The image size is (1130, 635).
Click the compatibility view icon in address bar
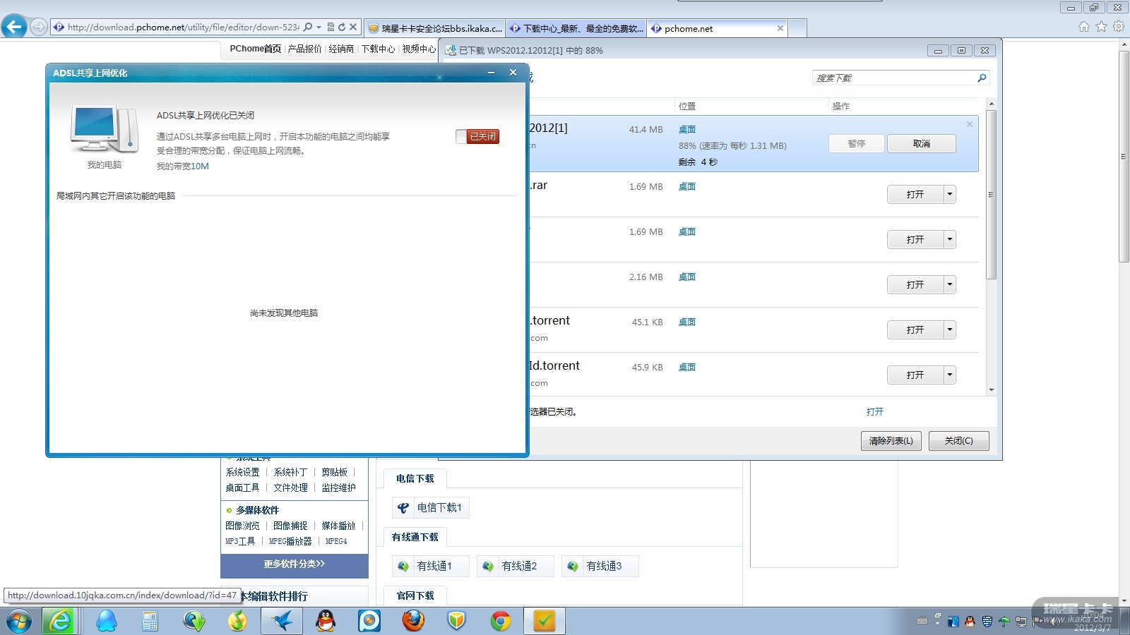331,28
